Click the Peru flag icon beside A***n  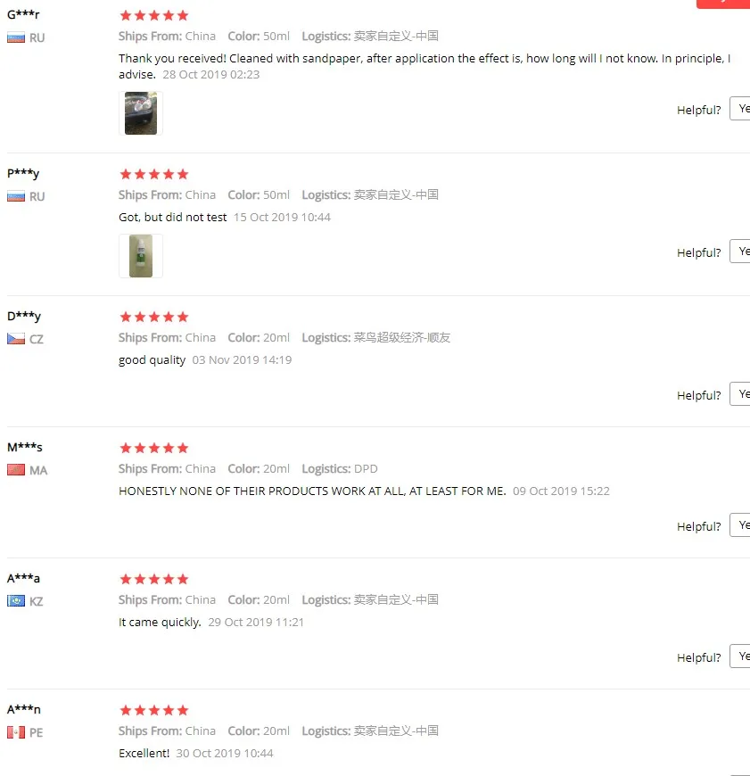pos(16,732)
